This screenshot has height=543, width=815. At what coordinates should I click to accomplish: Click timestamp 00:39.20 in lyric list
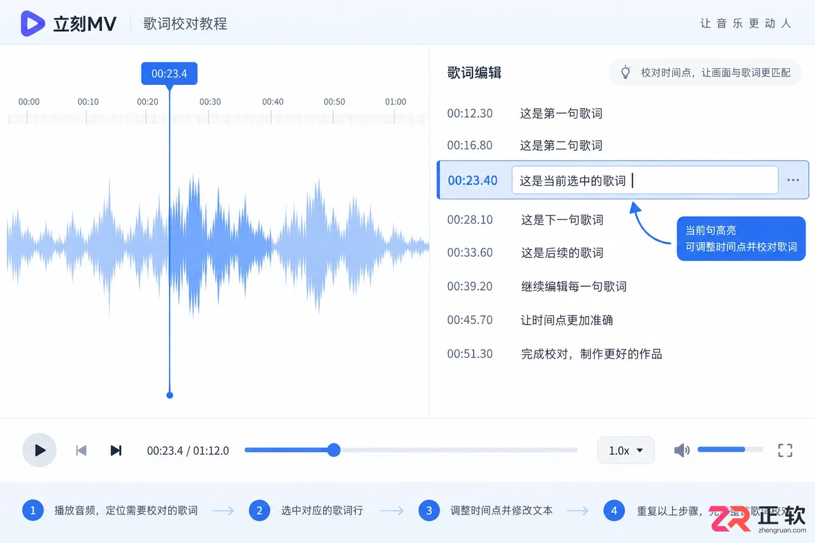click(470, 286)
